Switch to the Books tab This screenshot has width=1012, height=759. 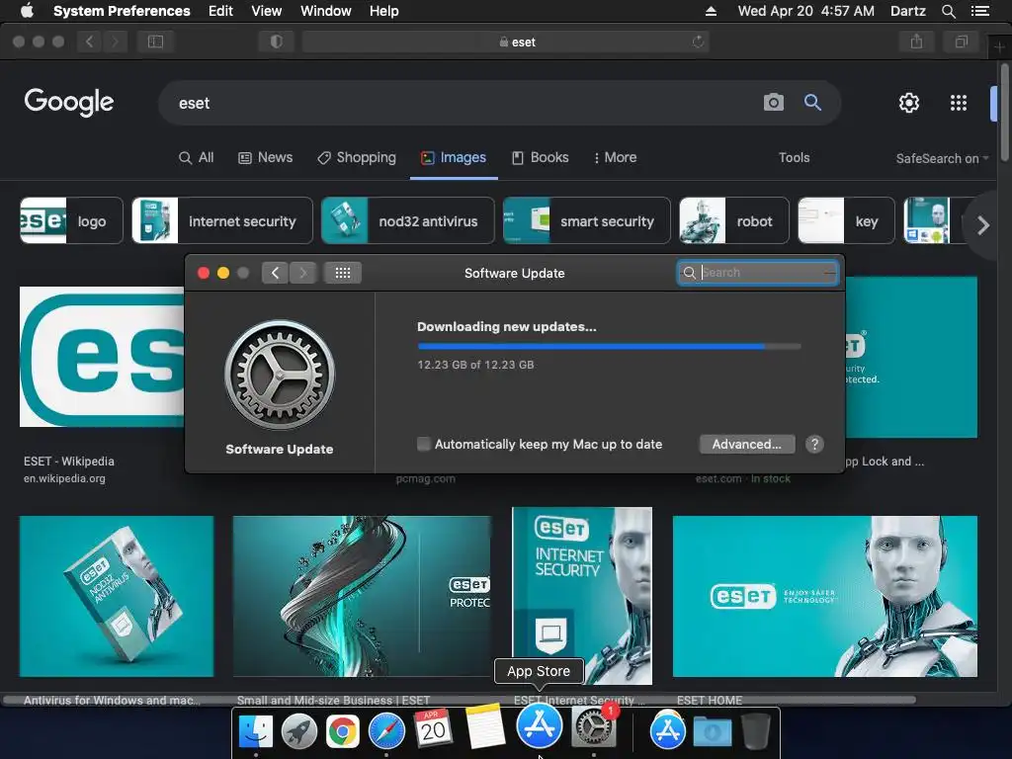pyautogui.click(x=541, y=157)
